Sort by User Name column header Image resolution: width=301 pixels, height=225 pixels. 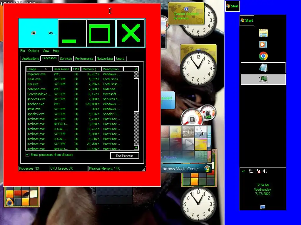click(61, 69)
